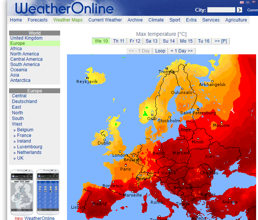
Task: Open the Climate menu
Action: [x=156, y=20]
